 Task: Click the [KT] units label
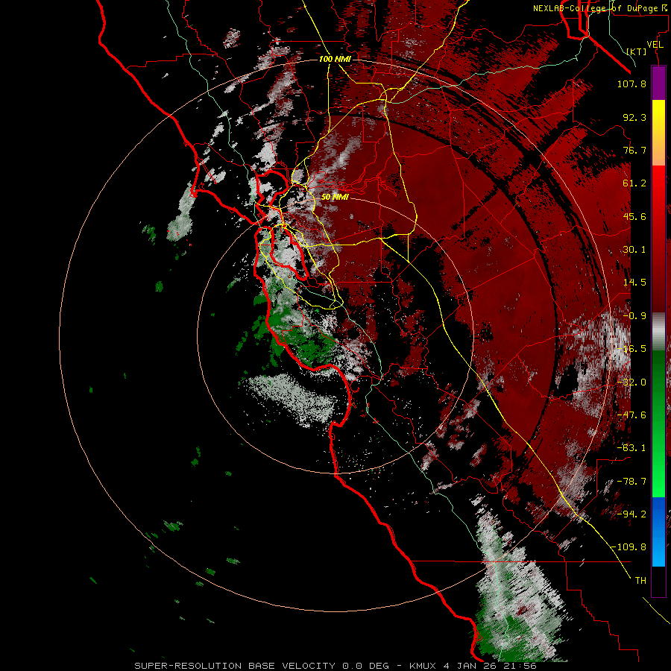[x=637, y=51]
